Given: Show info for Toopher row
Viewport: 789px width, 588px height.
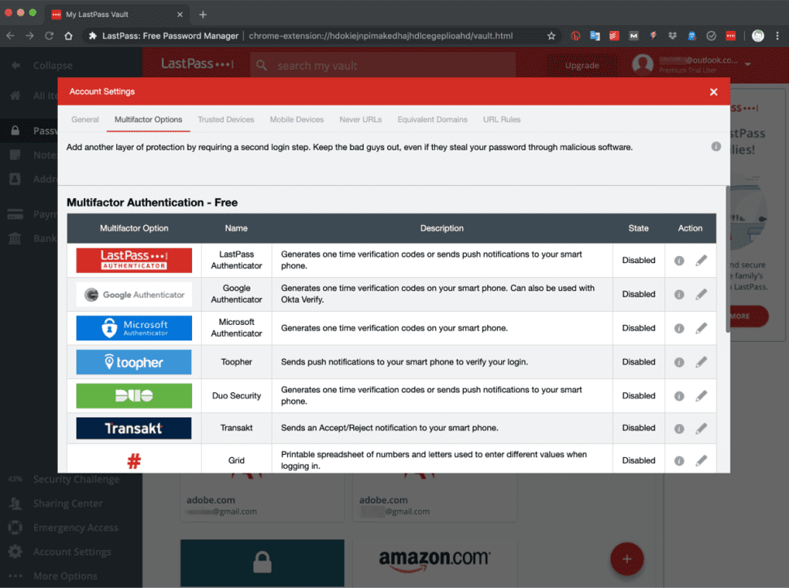Looking at the screenshot, I should [679, 362].
